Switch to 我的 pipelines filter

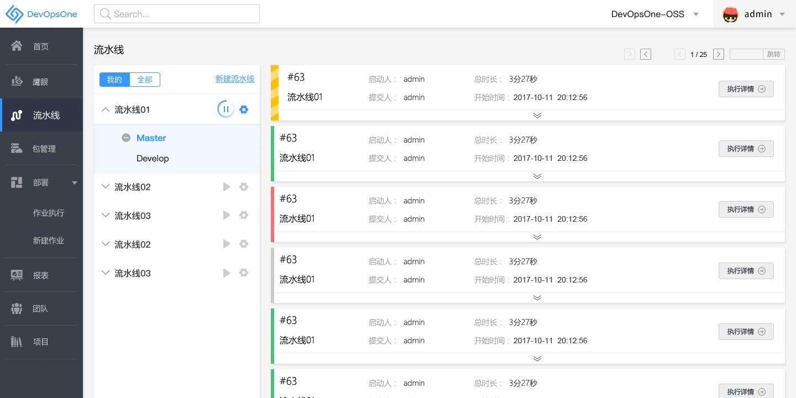click(114, 80)
